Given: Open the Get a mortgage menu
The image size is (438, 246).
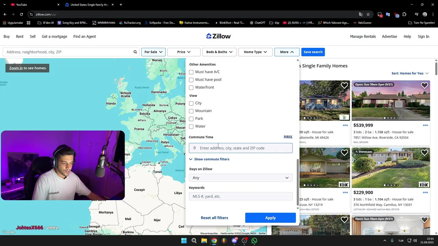Looking at the screenshot, I should point(54,37).
